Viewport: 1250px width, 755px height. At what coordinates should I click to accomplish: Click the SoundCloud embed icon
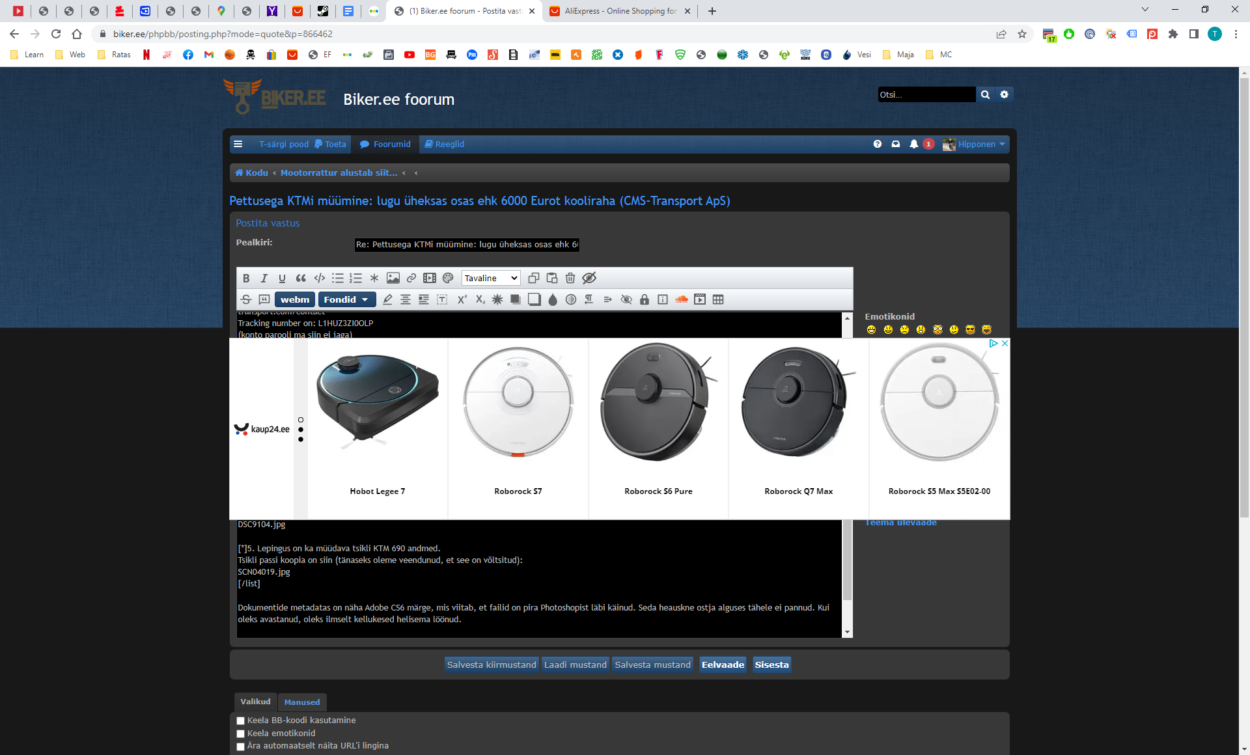(x=681, y=299)
